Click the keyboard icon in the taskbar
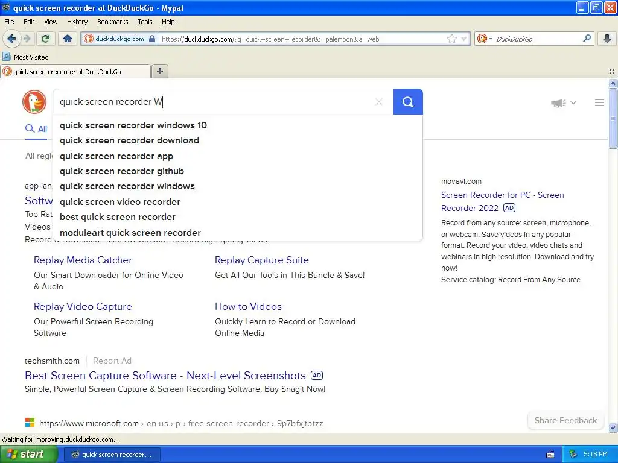Screen dimensions: 618x463 click(x=550, y=455)
